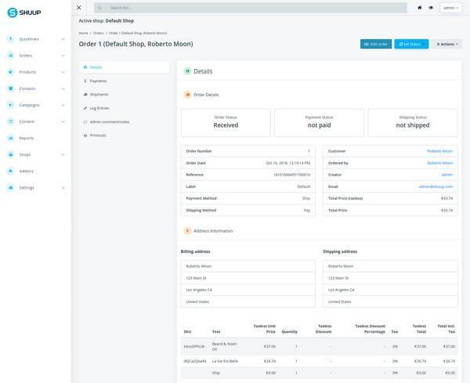Click the Orders sidebar icon

click(x=11, y=56)
